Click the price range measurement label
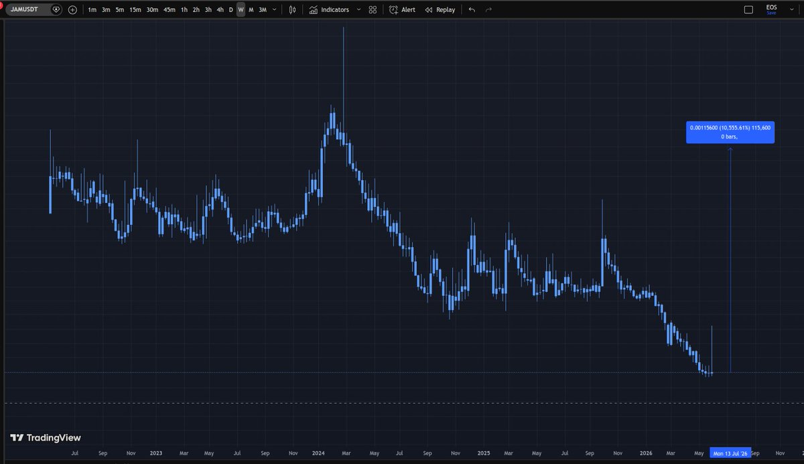 coord(730,132)
